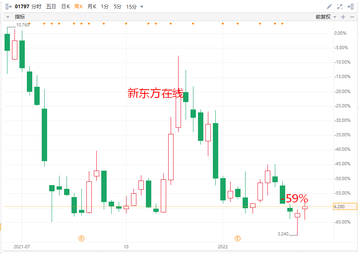This screenshot has width=360, height=257.
Task: Enter fullscreen chart mode
Action: 340,7
